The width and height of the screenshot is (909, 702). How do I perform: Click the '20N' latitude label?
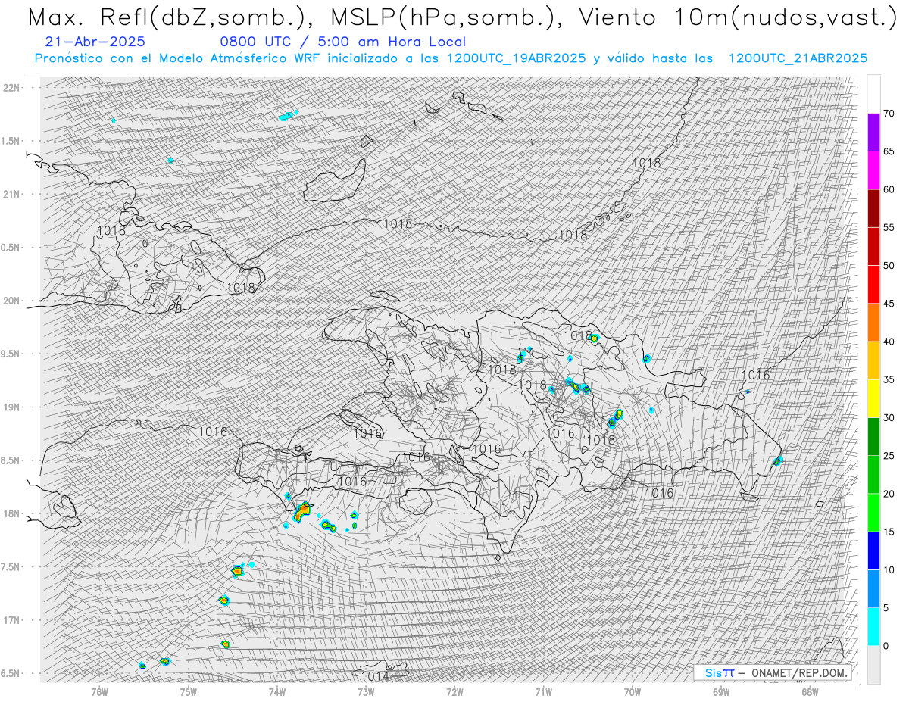point(11,301)
